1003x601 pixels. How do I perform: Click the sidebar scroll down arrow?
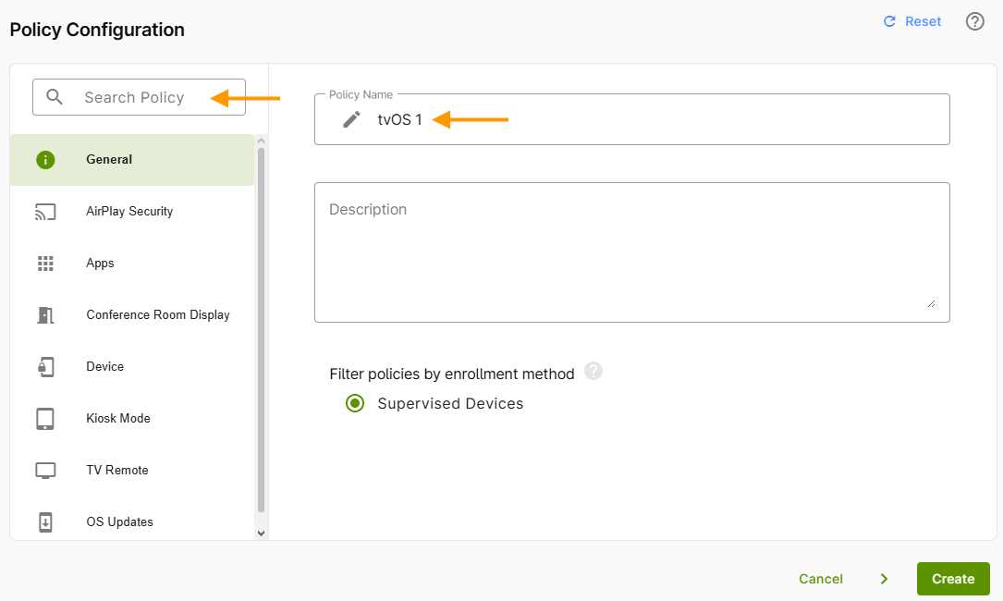[x=261, y=533]
